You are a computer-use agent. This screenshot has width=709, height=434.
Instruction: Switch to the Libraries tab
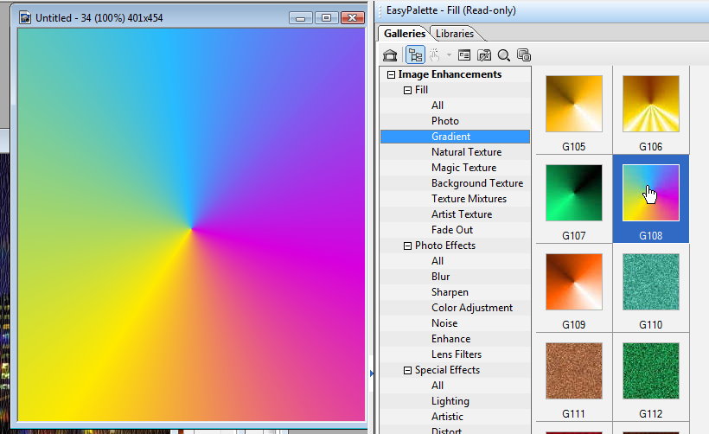coord(455,34)
